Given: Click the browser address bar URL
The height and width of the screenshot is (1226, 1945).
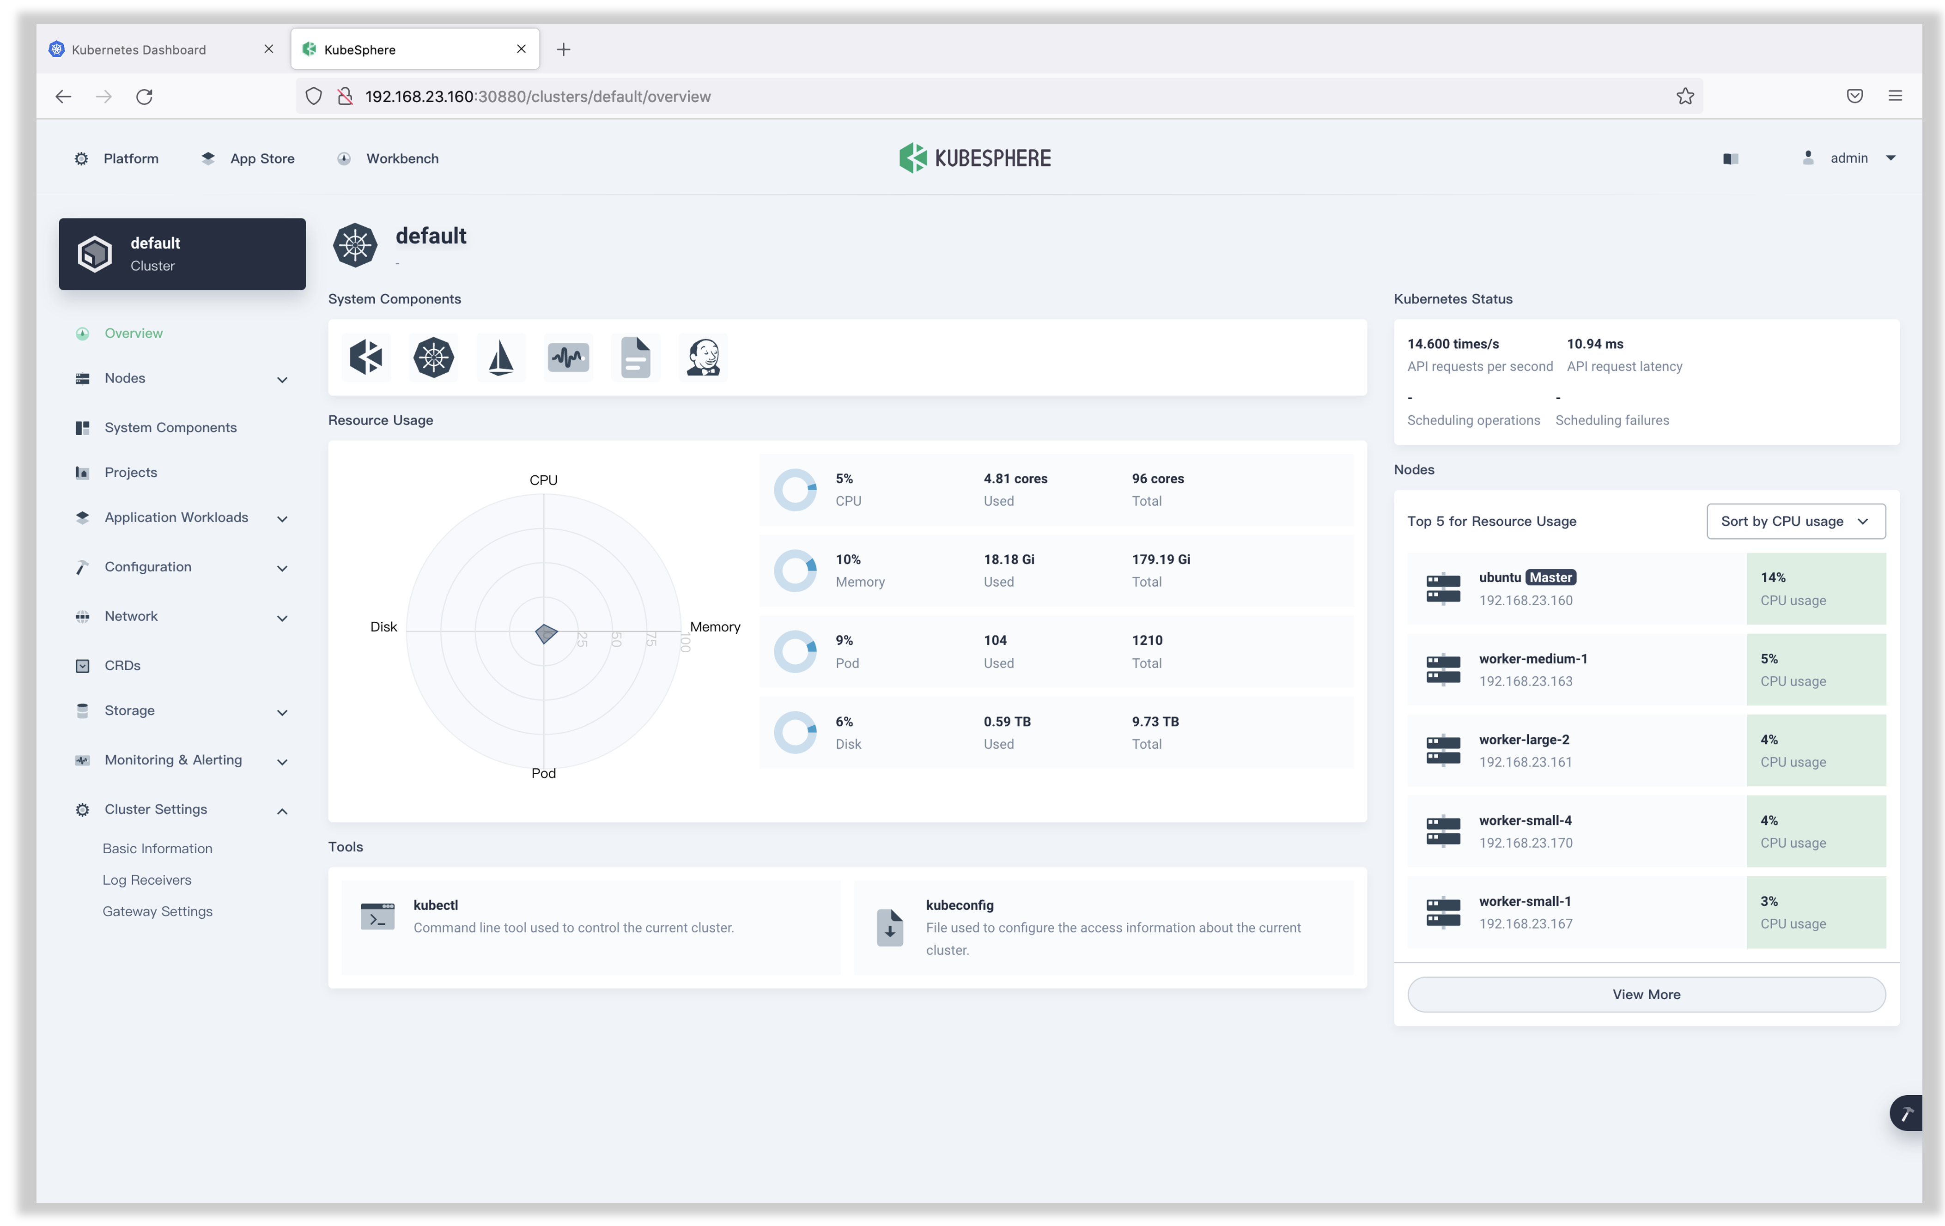Looking at the screenshot, I should coord(538,96).
